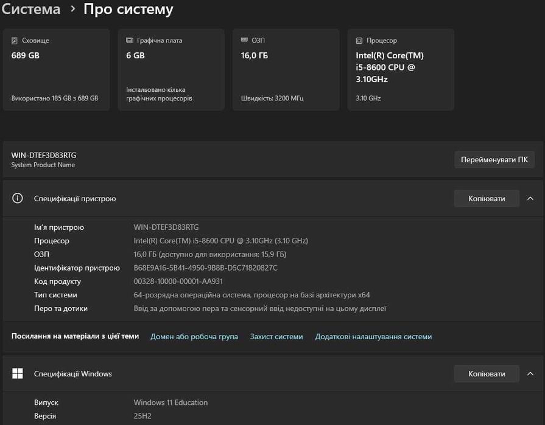Copy device specifications with Копіювати
The width and height of the screenshot is (545, 425).
(487, 198)
